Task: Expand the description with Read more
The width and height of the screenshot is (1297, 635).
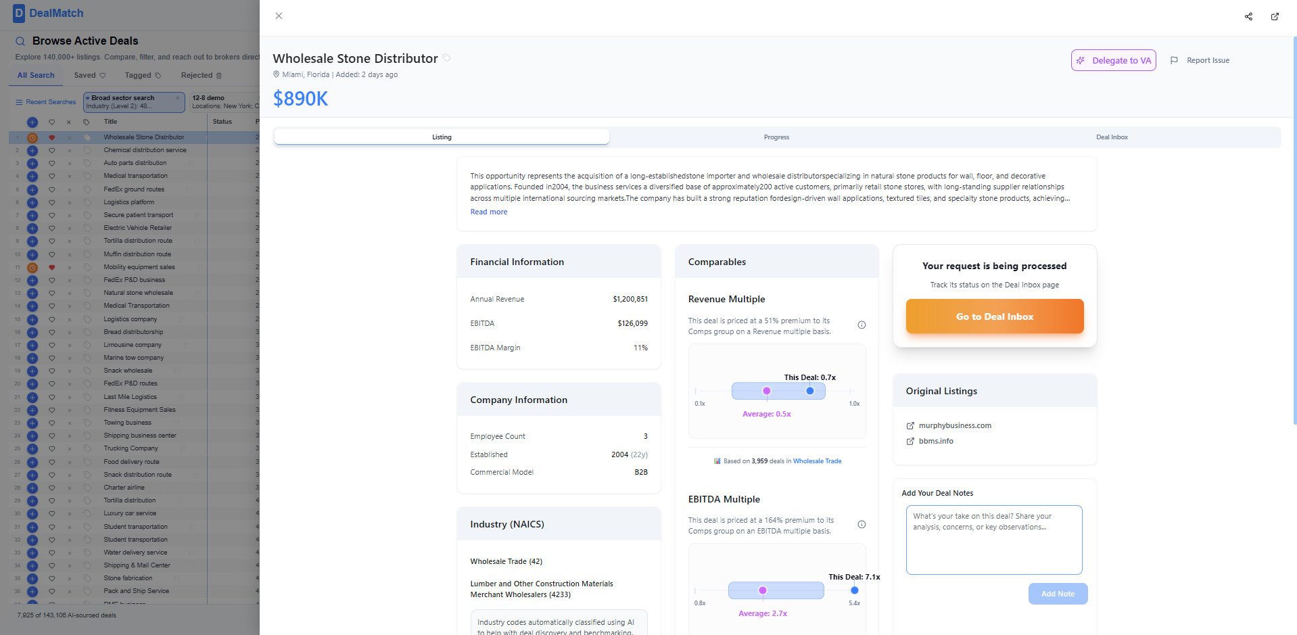Action: coord(488,212)
